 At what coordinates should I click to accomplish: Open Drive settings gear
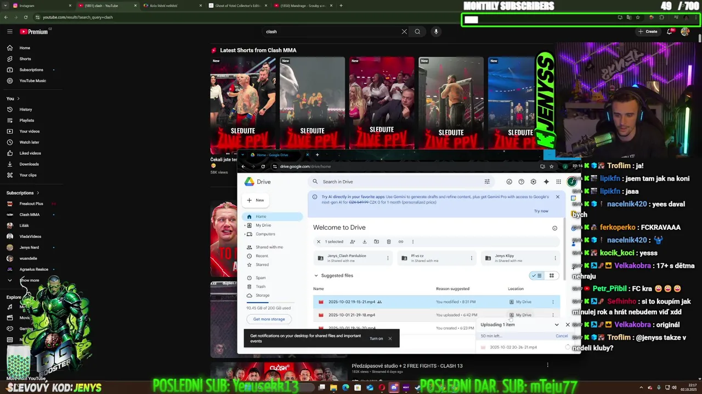533,182
